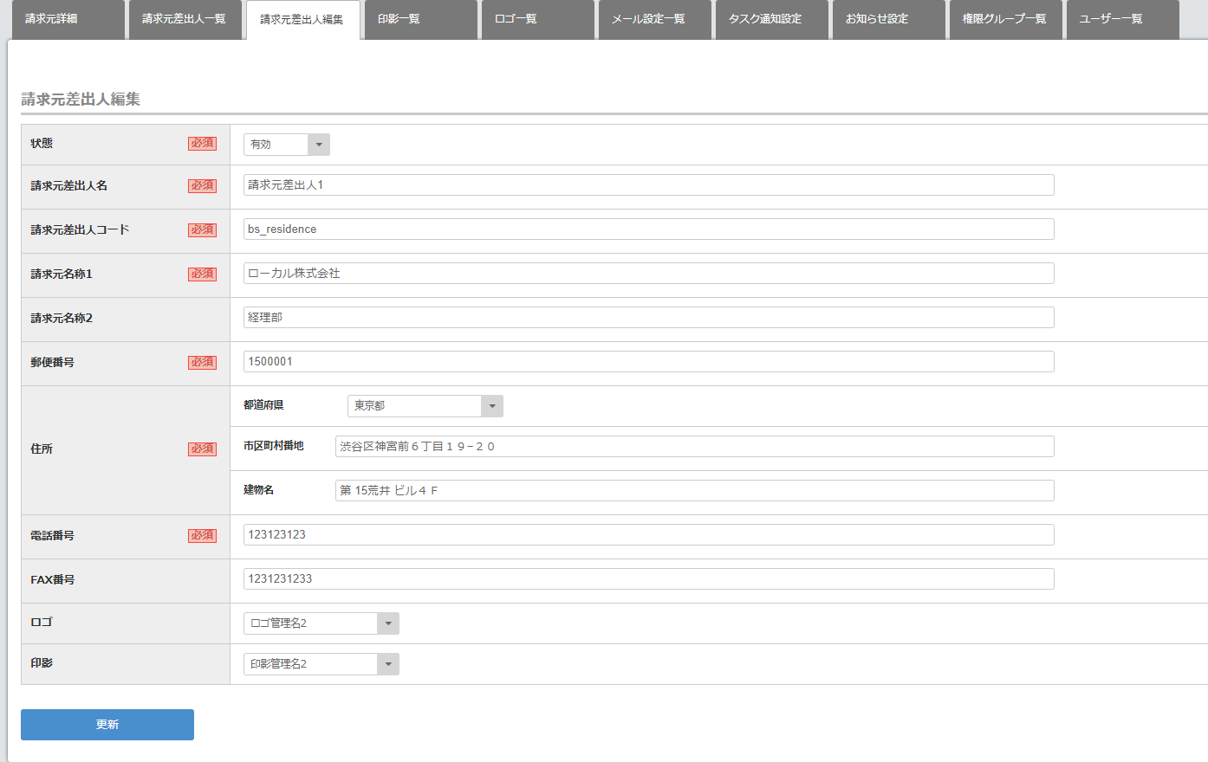
Task: Click the 請求元差出人名 text field
Action: [x=648, y=185]
